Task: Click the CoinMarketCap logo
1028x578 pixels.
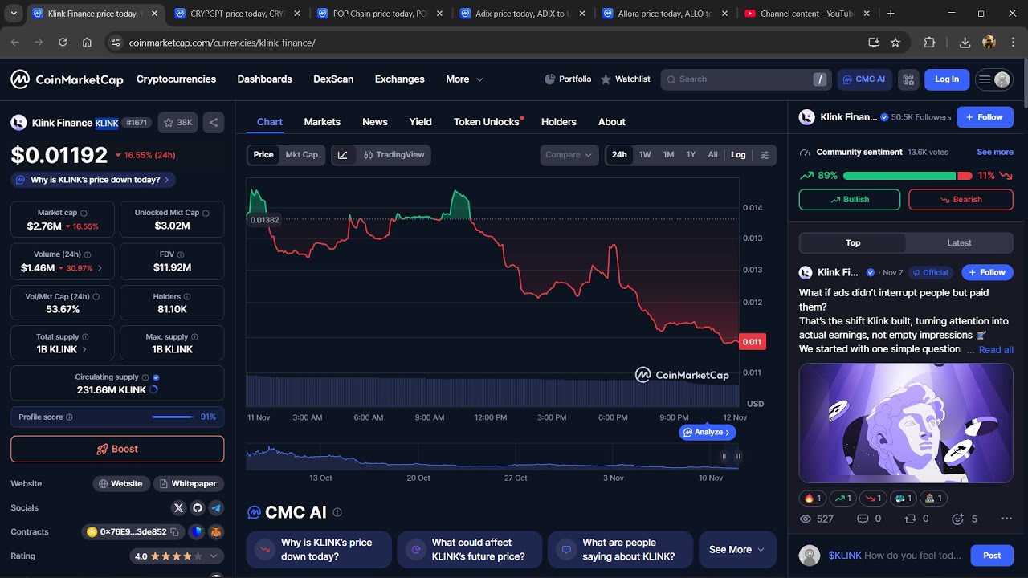Action: coord(67,79)
